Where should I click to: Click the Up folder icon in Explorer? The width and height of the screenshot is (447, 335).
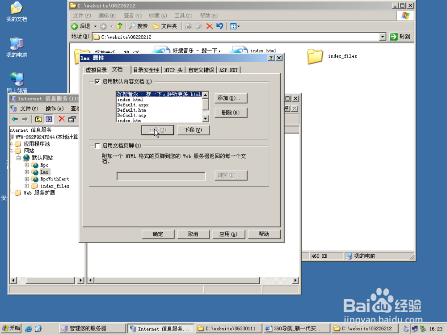click(119, 26)
